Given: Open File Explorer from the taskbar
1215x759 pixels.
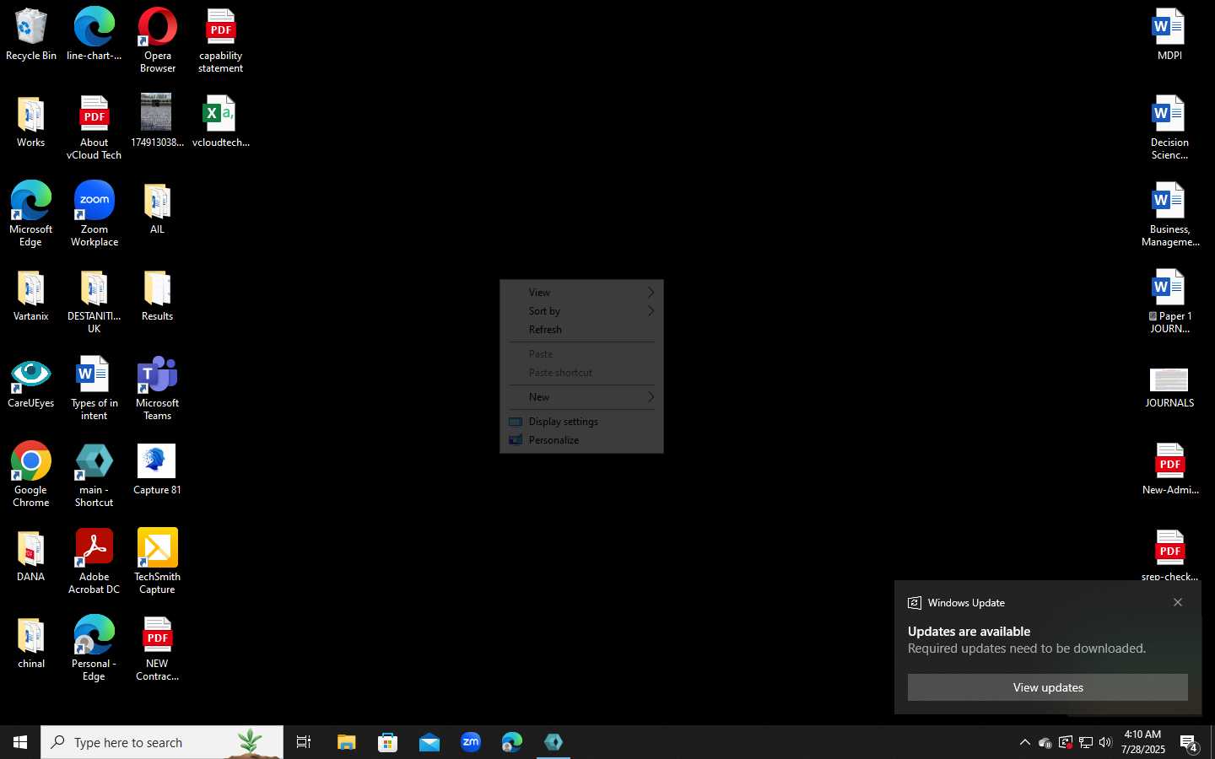Looking at the screenshot, I should (346, 742).
